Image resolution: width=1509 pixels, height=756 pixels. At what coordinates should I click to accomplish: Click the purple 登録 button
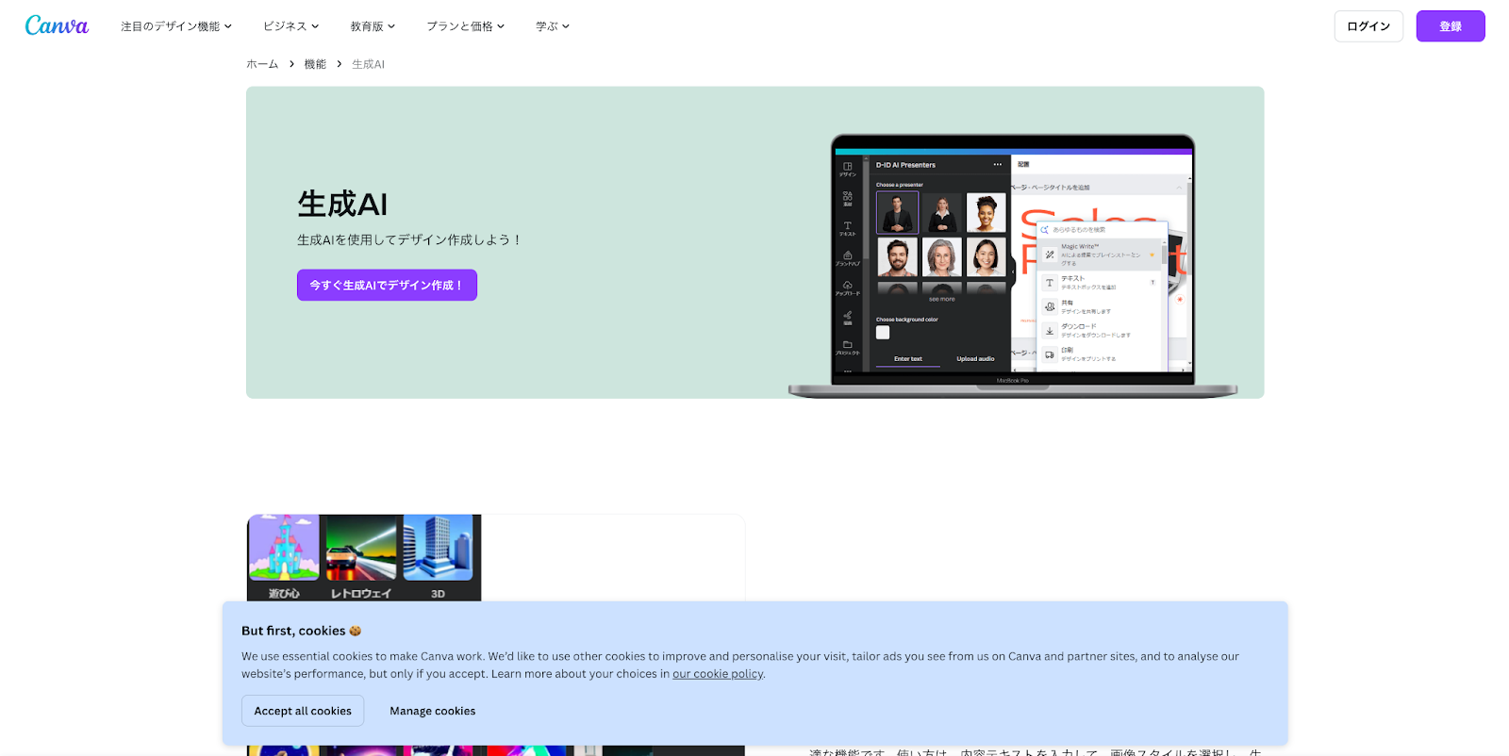pyautogui.click(x=1451, y=26)
